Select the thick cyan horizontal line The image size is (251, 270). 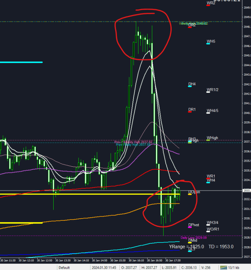pyautogui.click(x=21, y=62)
